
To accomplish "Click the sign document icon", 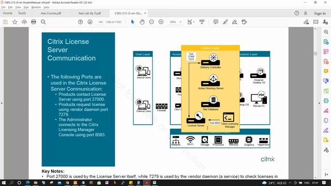I will (234, 22).
